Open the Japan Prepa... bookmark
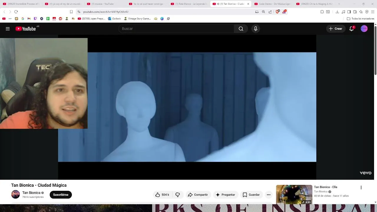 91,19
